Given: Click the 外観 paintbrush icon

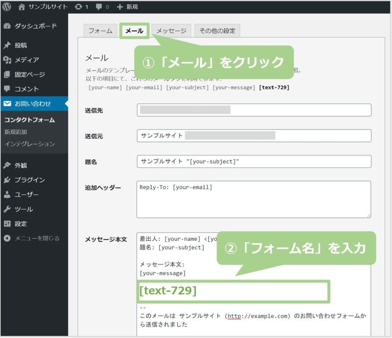Looking at the screenshot, I should (x=7, y=165).
